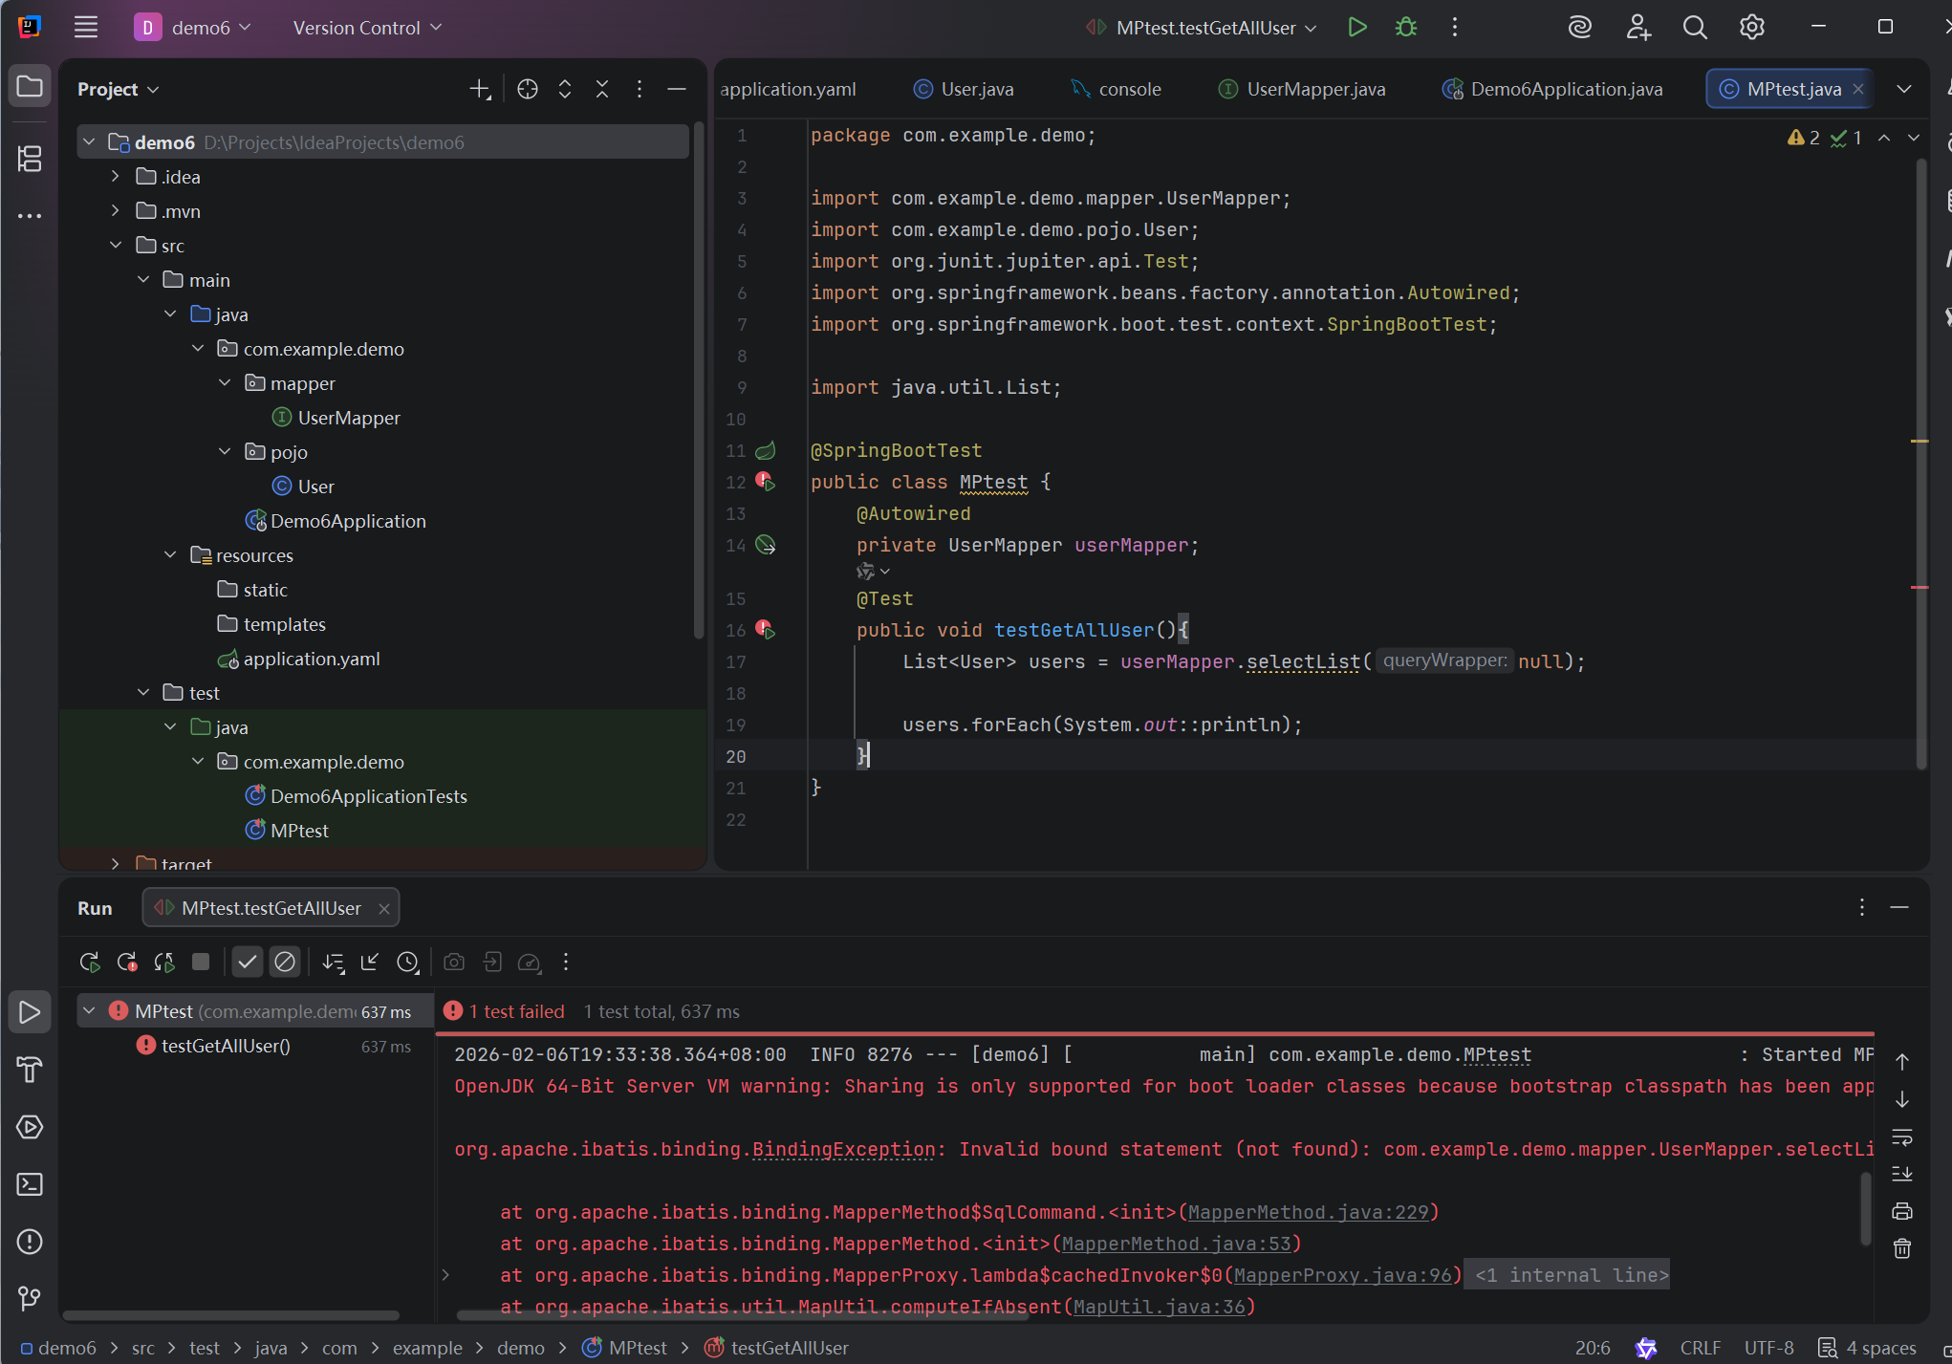Expand the .mvn folder
This screenshot has width=1952, height=1364.
click(116, 211)
